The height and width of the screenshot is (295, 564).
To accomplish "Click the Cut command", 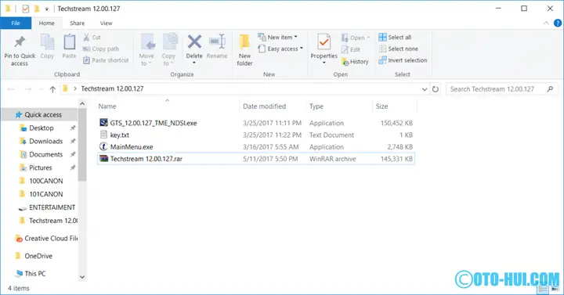I will point(92,37).
